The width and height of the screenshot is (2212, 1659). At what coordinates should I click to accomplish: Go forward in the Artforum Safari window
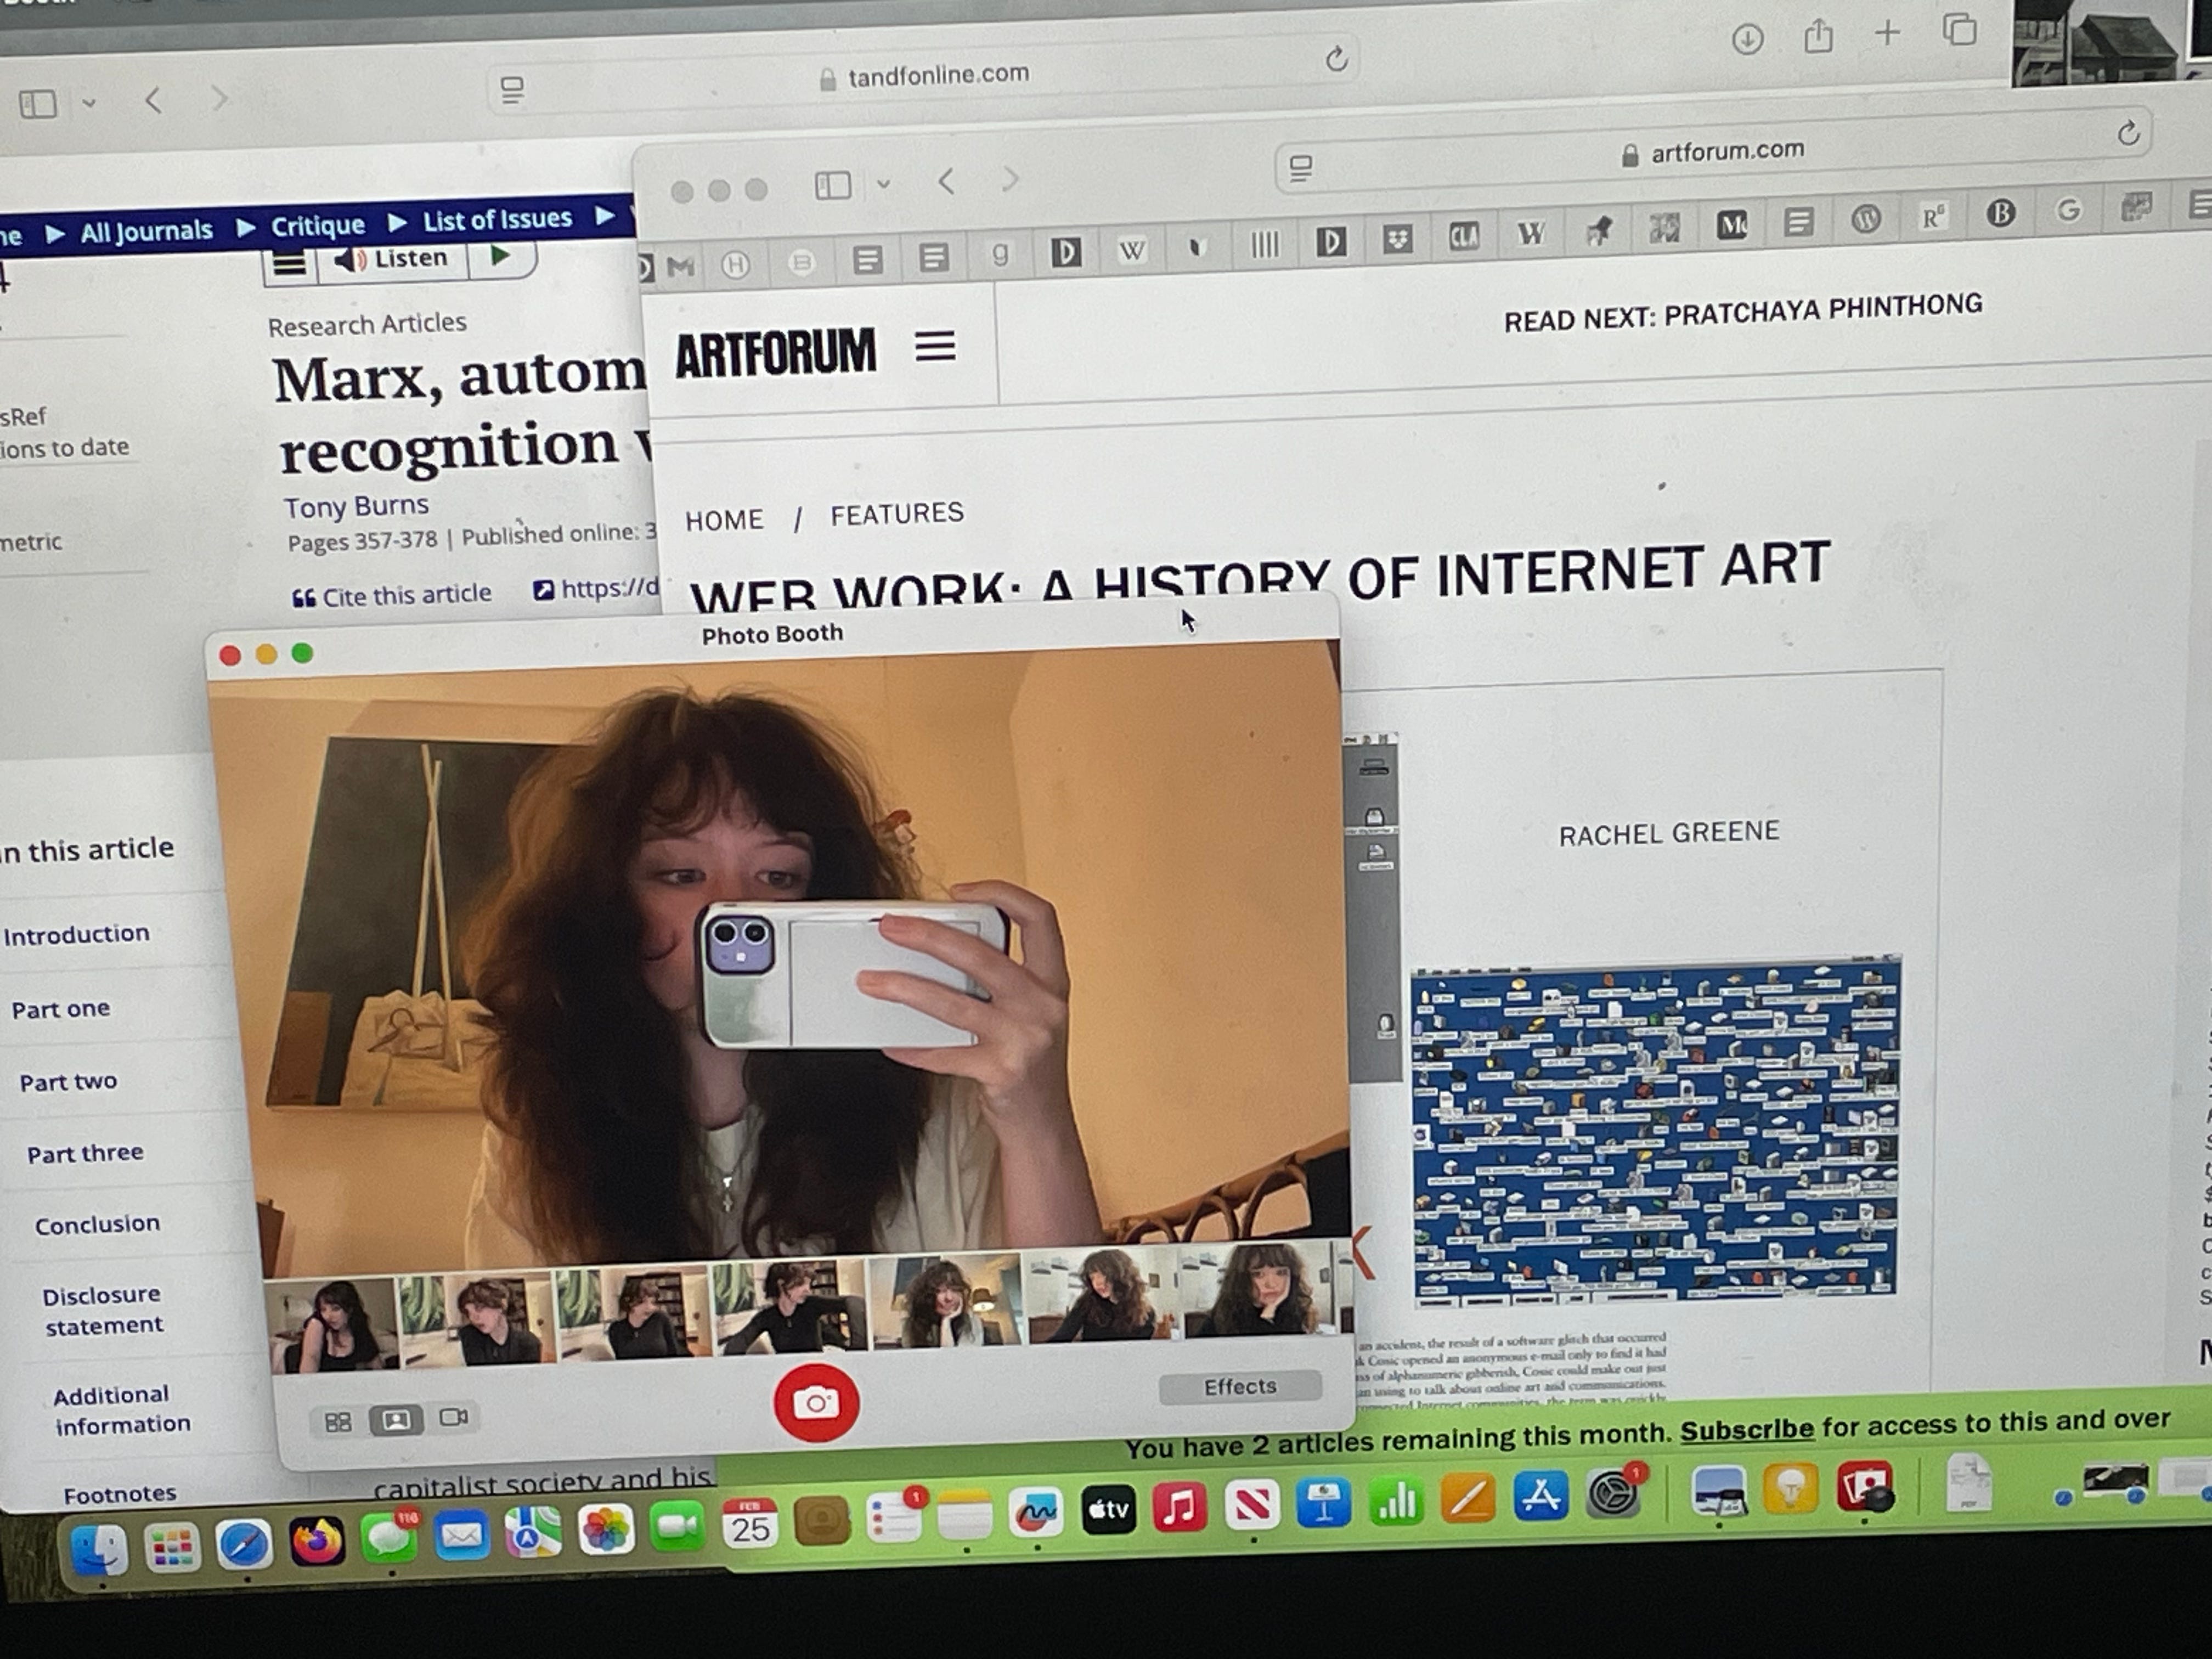click(1010, 180)
